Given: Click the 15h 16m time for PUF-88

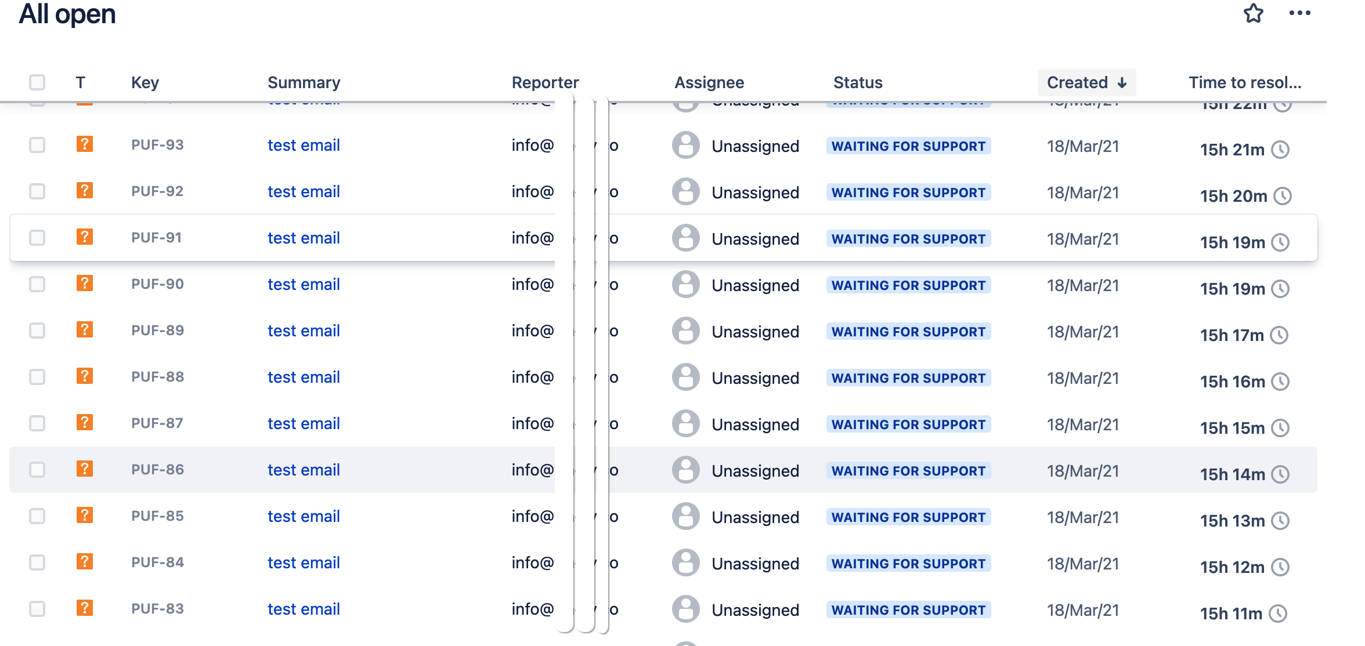Looking at the screenshot, I should (1233, 382).
